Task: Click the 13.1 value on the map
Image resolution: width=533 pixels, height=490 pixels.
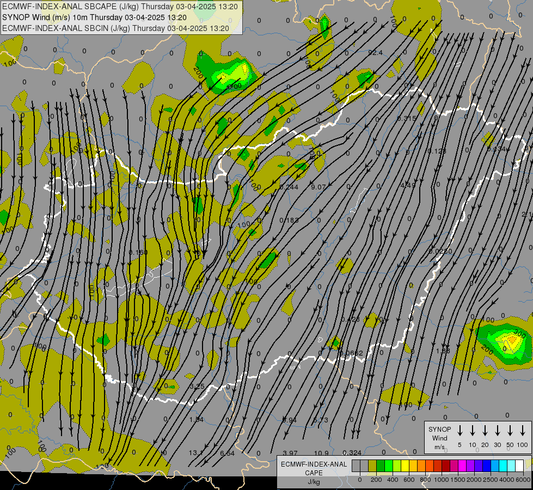Action: pyautogui.click(x=196, y=453)
